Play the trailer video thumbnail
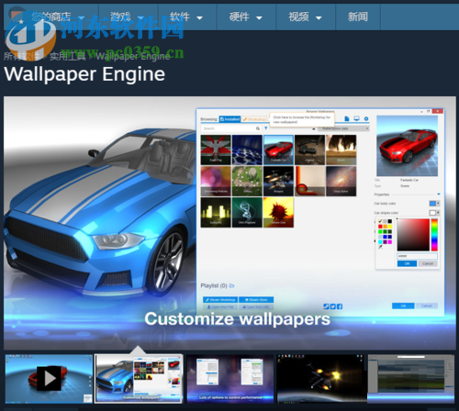This screenshot has width=459, height=411. coord(49,379)
